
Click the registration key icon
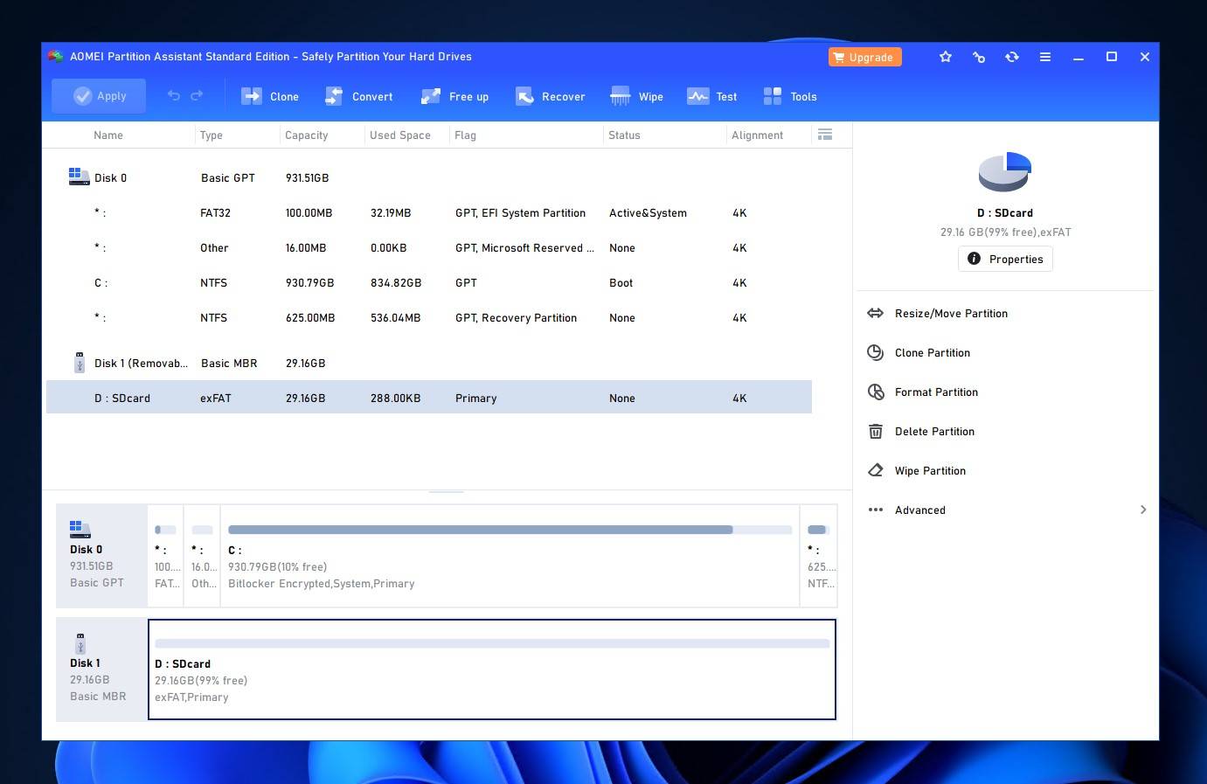click(979, 57)
